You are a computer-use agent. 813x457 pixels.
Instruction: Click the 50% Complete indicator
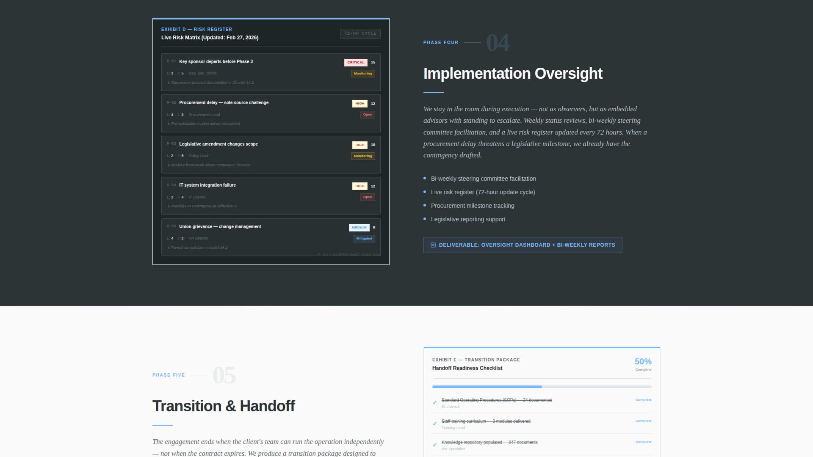click(643, 365)
